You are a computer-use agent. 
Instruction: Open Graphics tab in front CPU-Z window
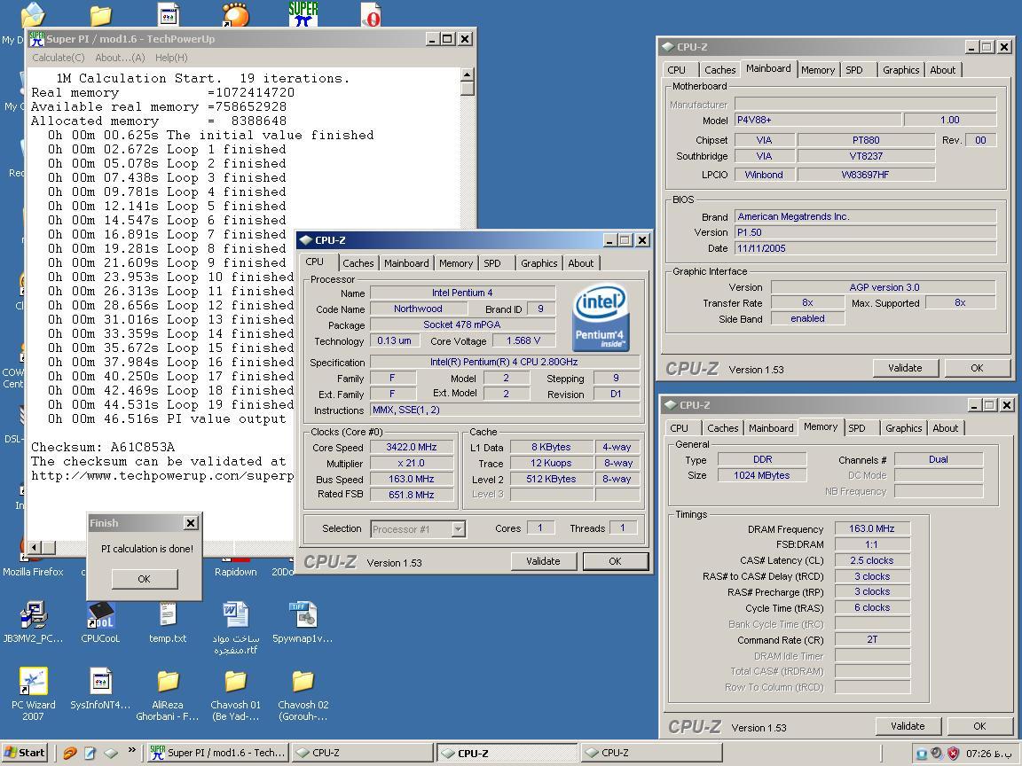(539, 263)
